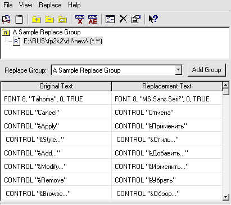231x205 pixels.
Task: Click the Add Group button
Action: tap(207, 70)
